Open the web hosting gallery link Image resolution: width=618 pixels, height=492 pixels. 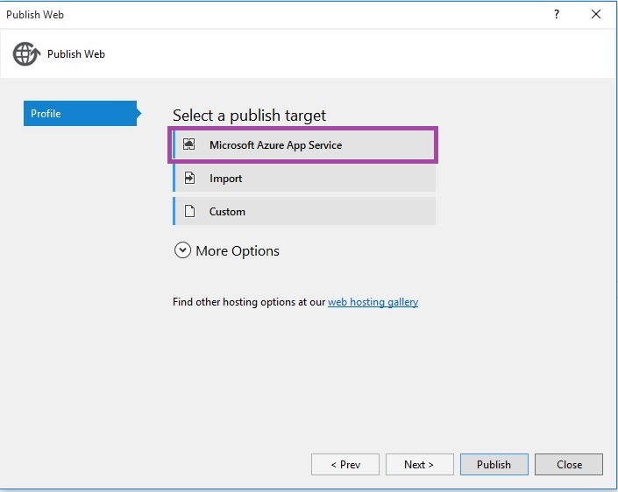coord(373,302)
